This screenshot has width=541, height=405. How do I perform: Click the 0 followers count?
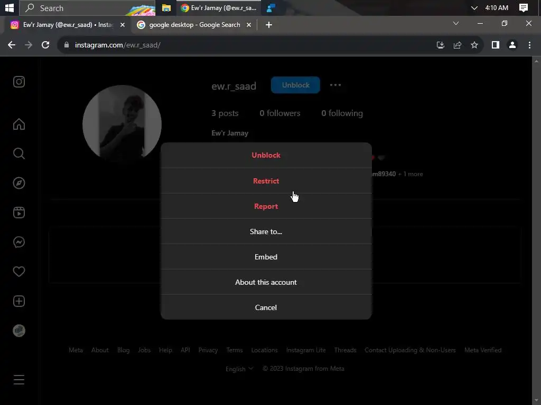coord(280,113)
